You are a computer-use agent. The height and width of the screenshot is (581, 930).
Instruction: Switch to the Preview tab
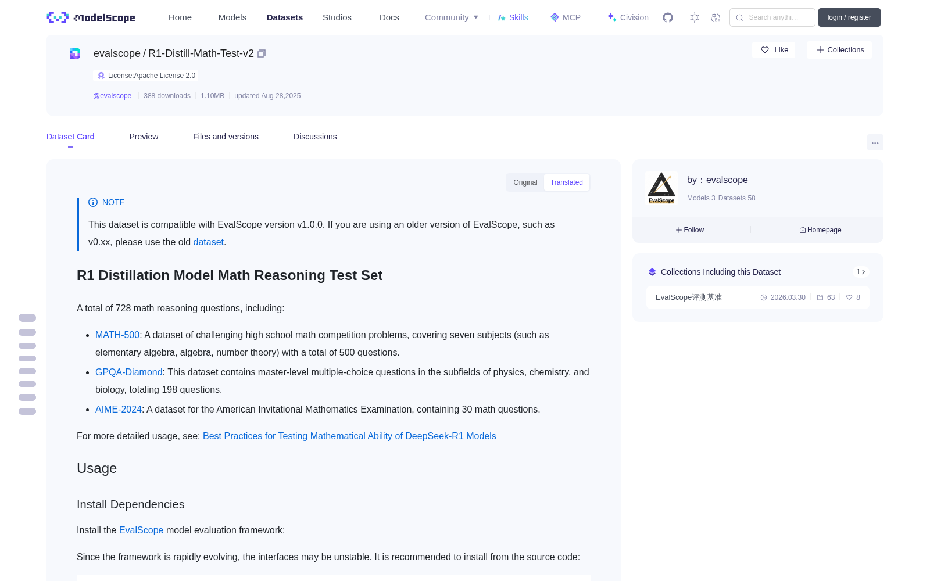144,137
